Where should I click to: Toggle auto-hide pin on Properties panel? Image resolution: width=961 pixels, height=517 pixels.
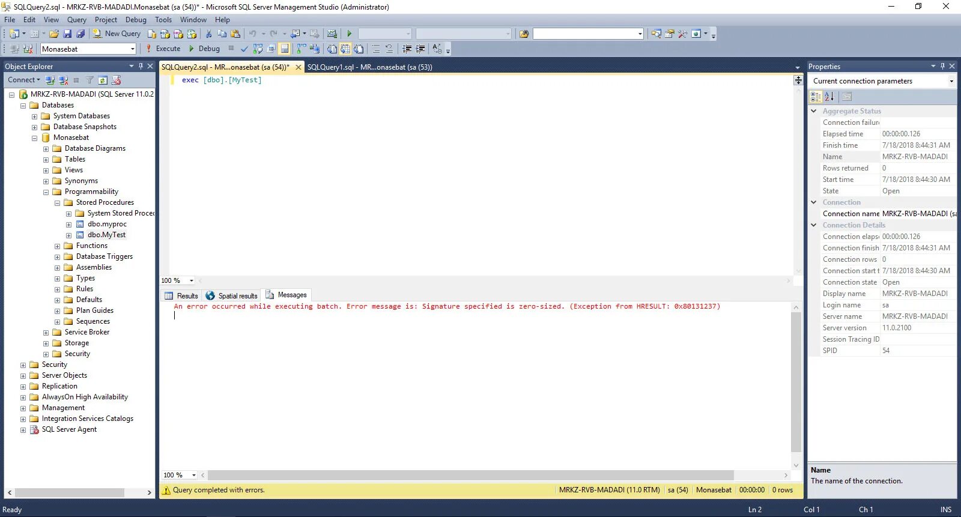point(942,66)
